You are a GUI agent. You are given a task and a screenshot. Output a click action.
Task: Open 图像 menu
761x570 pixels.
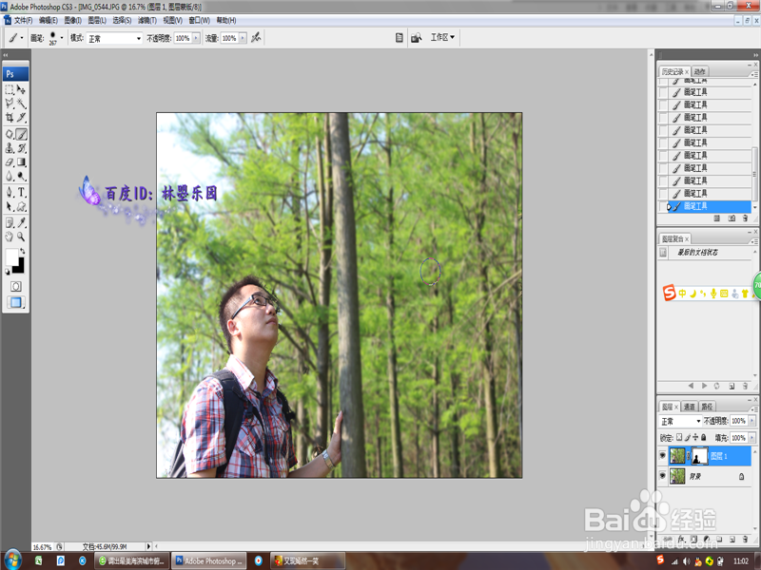73,20
